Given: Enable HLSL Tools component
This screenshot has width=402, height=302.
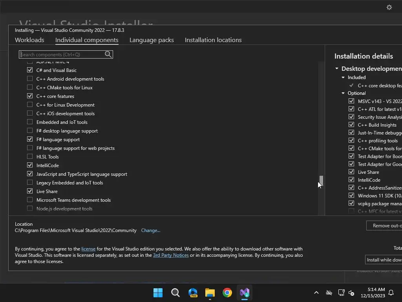Looking at the screenshot, I should [30, 157].
